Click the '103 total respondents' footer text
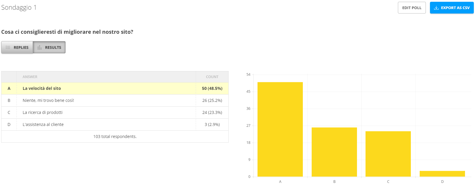Viewport: 475px width, 192px height. click(x=115, y=137)
